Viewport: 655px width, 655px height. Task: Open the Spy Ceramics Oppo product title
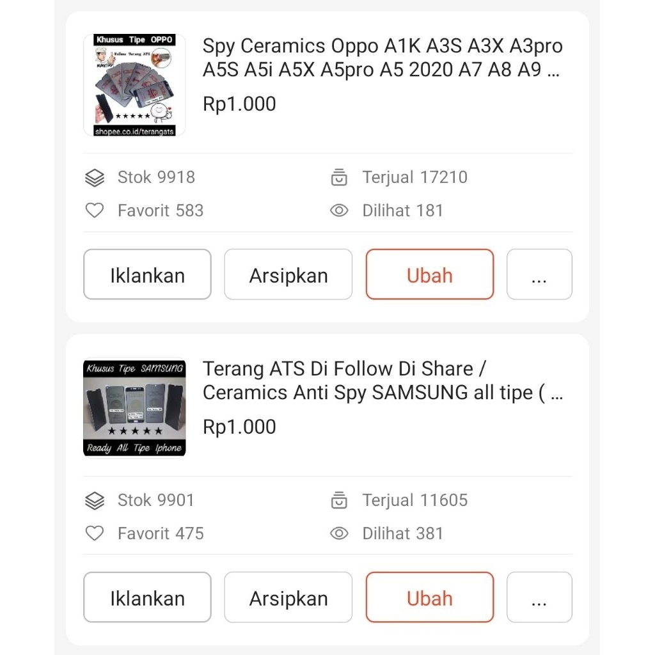coord(381,58)
